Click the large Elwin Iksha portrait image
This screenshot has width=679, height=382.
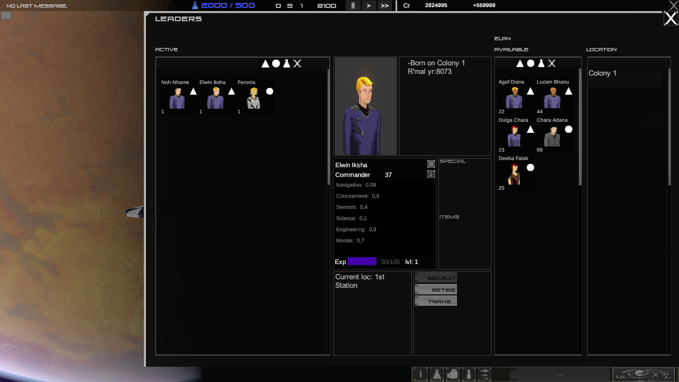click(x=365, y=106)
